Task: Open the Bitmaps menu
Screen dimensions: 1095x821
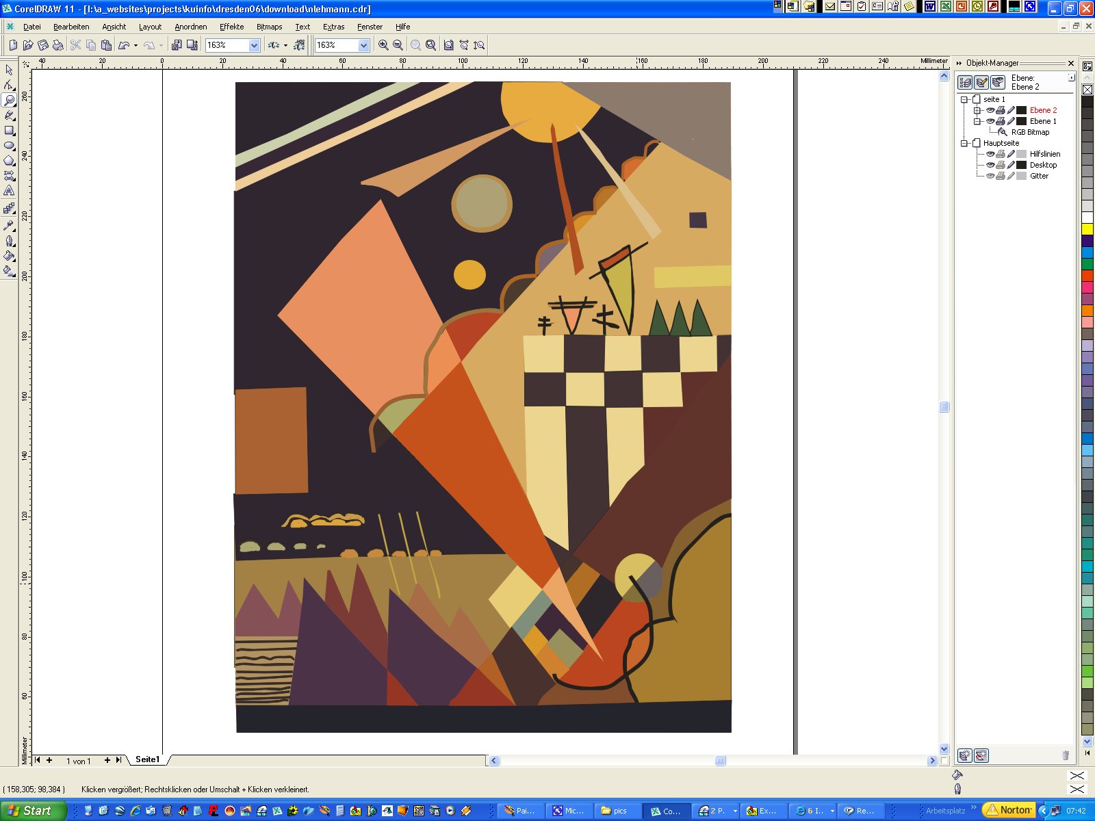Action: coord(270,27)
